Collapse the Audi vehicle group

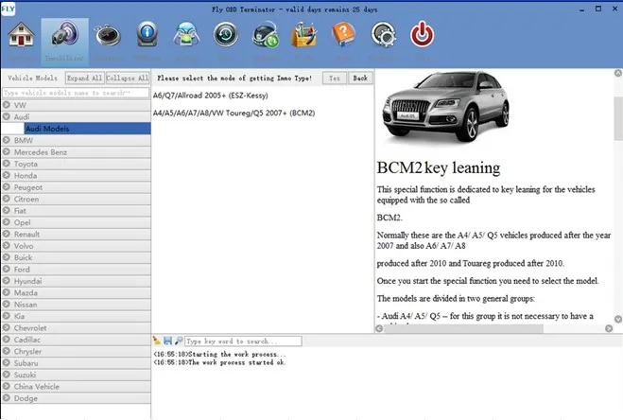[76, 116]
